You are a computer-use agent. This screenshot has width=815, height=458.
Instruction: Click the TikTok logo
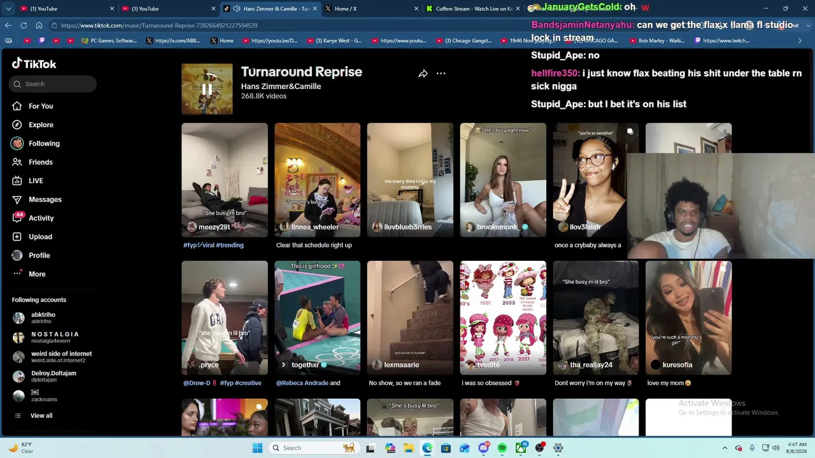pos(34,64)
